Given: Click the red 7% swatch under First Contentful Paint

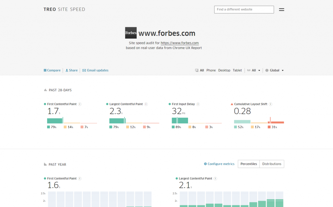Looking at the screenshot, I should 82,127.
